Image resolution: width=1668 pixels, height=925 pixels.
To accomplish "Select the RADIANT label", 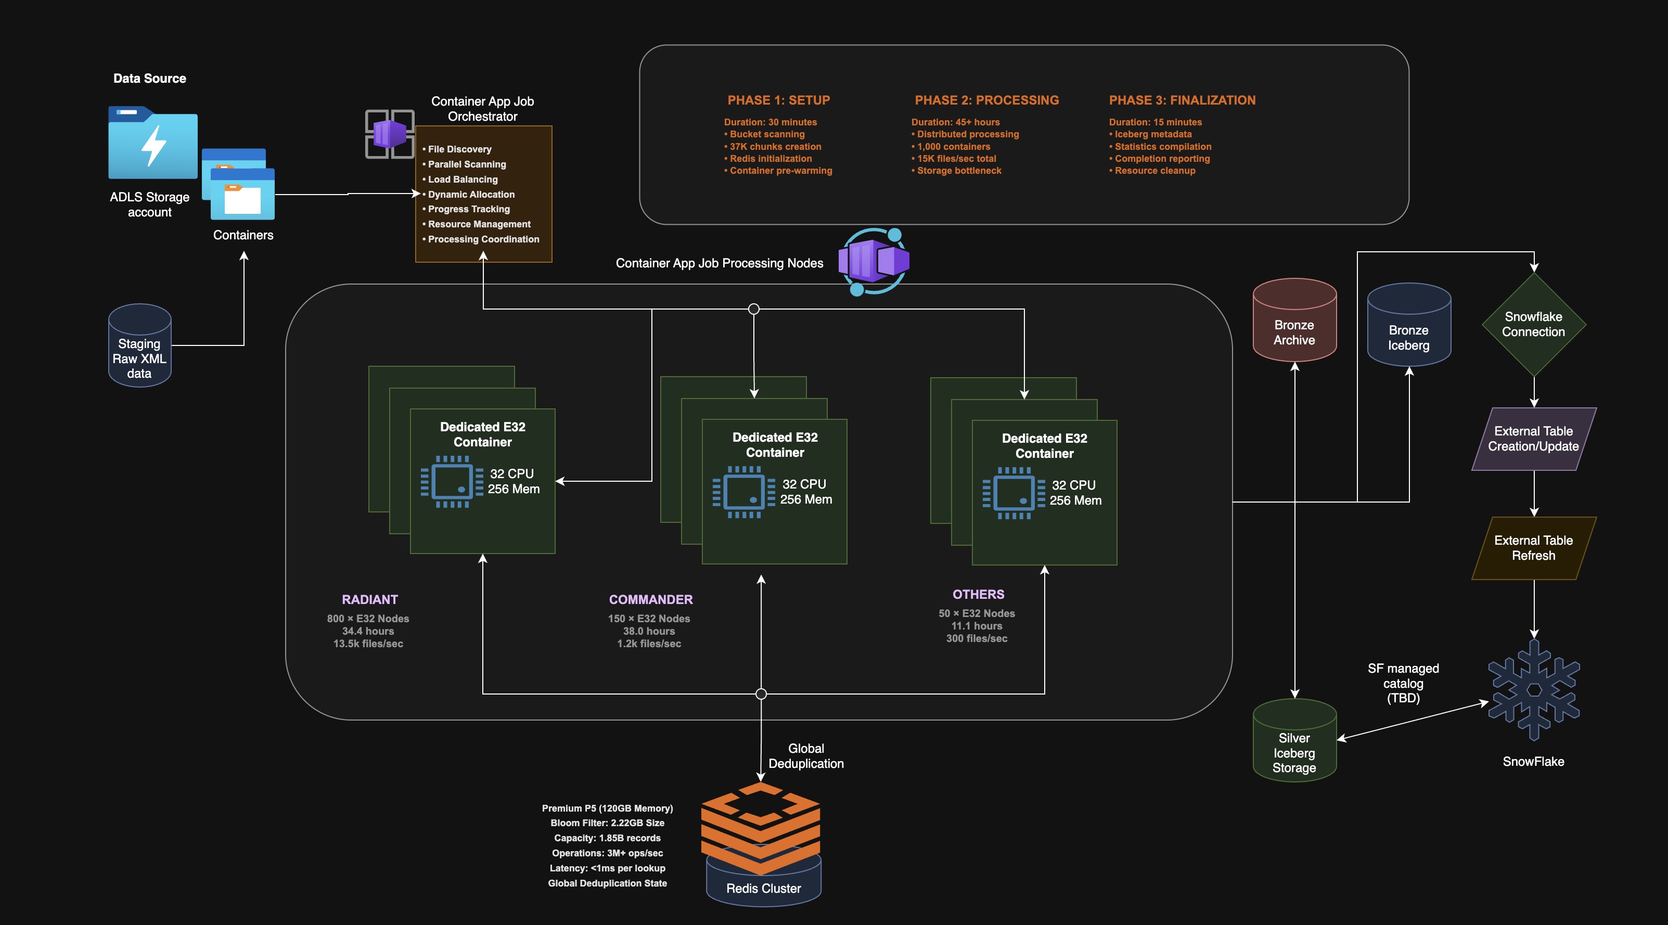I will coord(370,599).
